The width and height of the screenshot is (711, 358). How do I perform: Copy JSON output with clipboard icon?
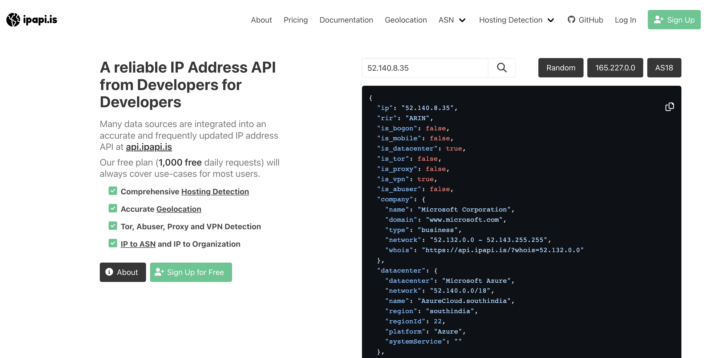(669, 107)
